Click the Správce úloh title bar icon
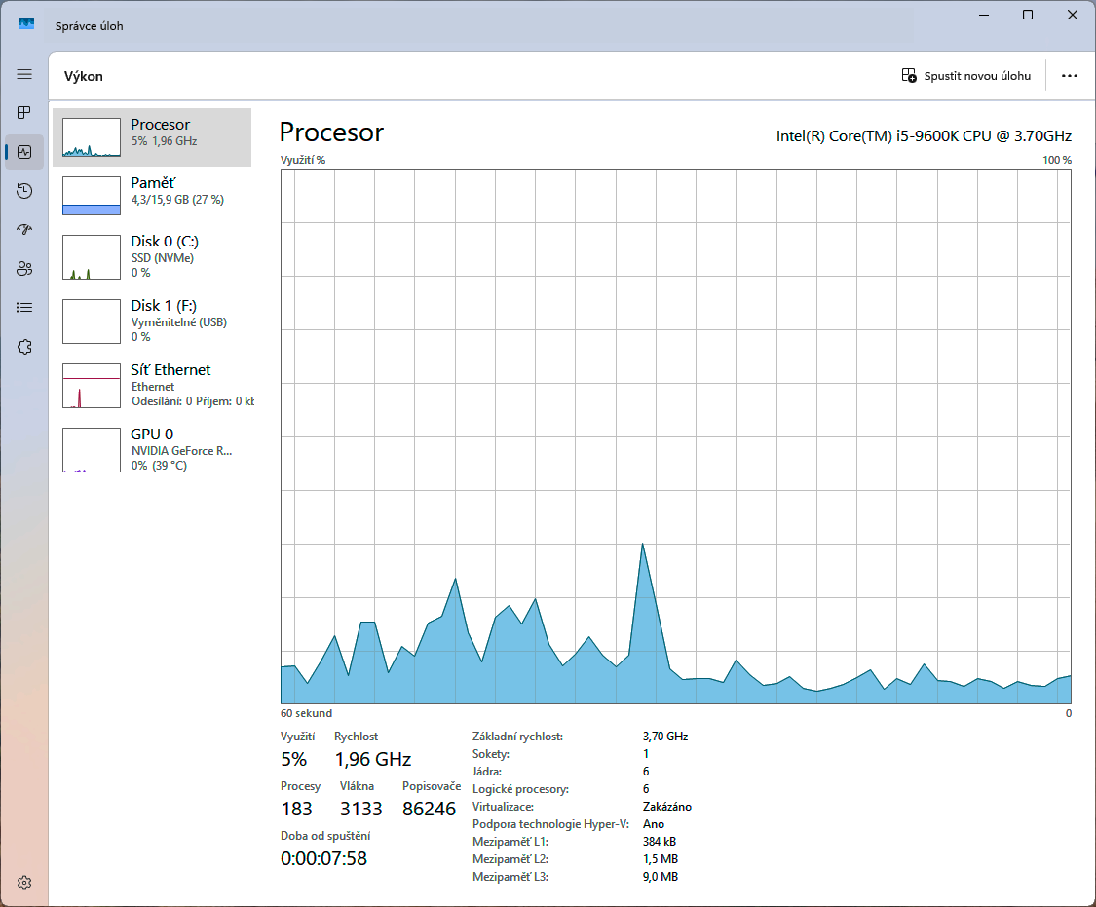This screenshot has width=1096, height=907. coord(26,24)
